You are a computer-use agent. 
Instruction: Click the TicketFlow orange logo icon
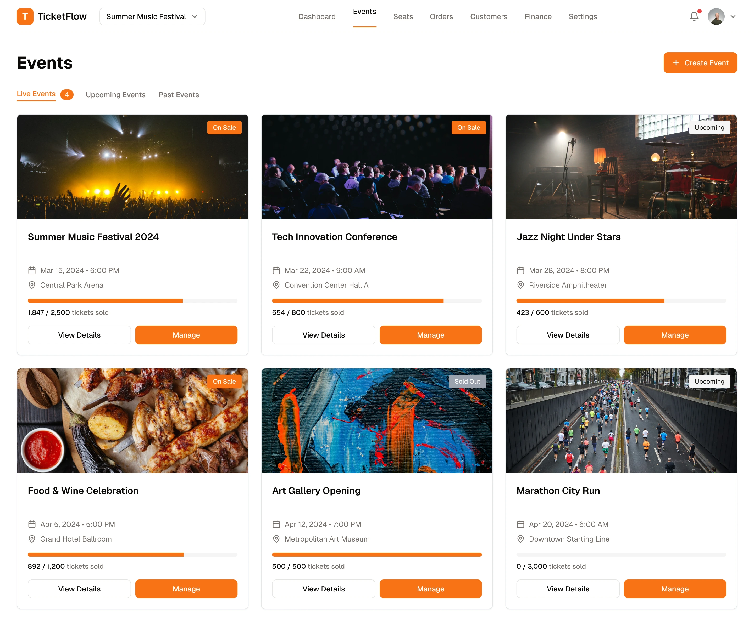25,16
